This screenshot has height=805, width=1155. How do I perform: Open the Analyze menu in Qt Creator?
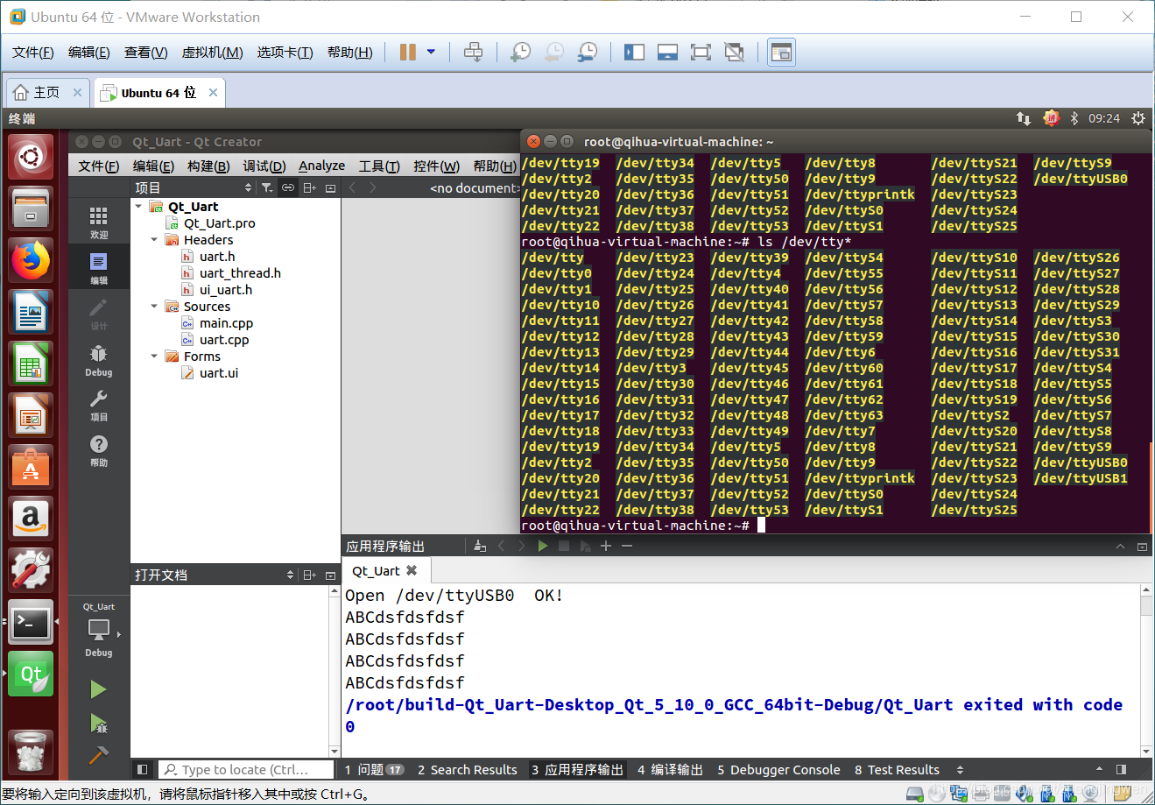(321, 166)
